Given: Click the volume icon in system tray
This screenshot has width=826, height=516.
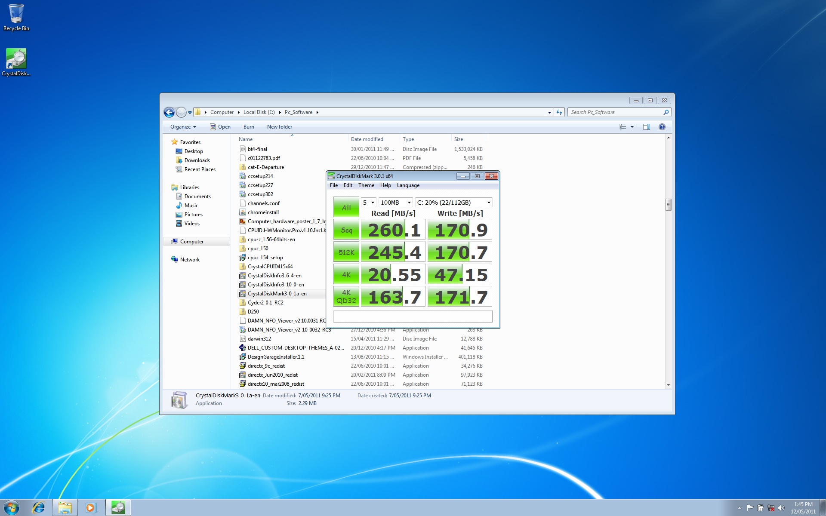Looking at the screenshot, I should click(781, 508).
